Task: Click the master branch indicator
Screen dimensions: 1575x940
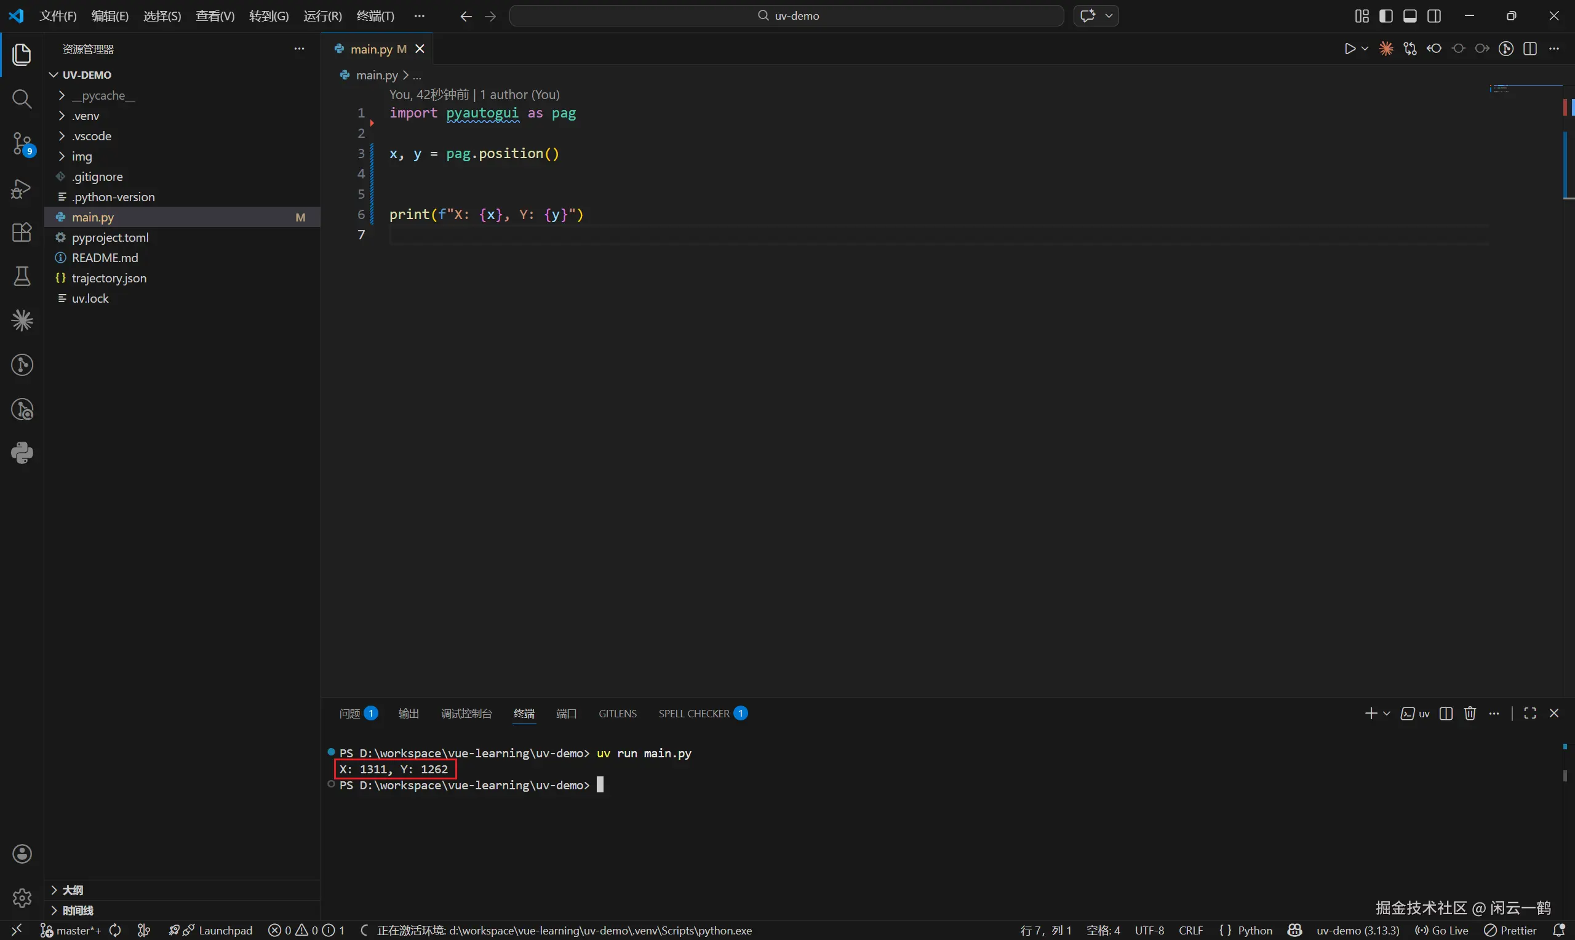Action: [x=71, y=931]
